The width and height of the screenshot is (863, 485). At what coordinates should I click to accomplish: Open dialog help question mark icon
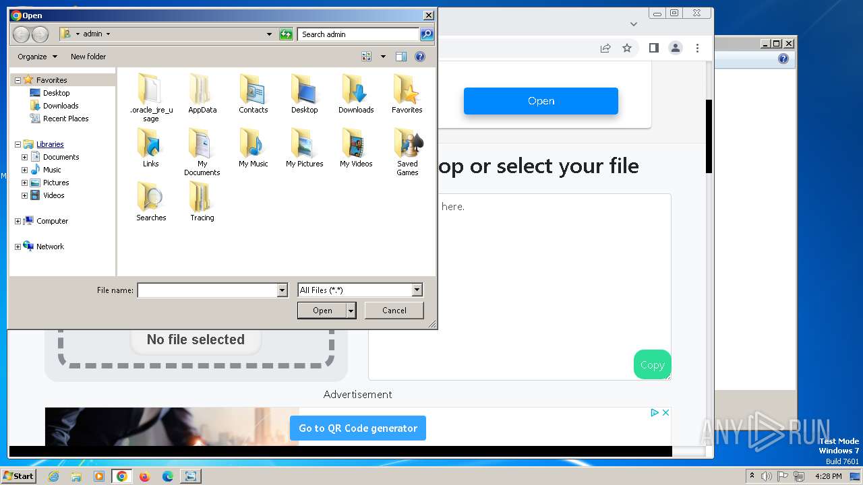[x=420, y=57]
